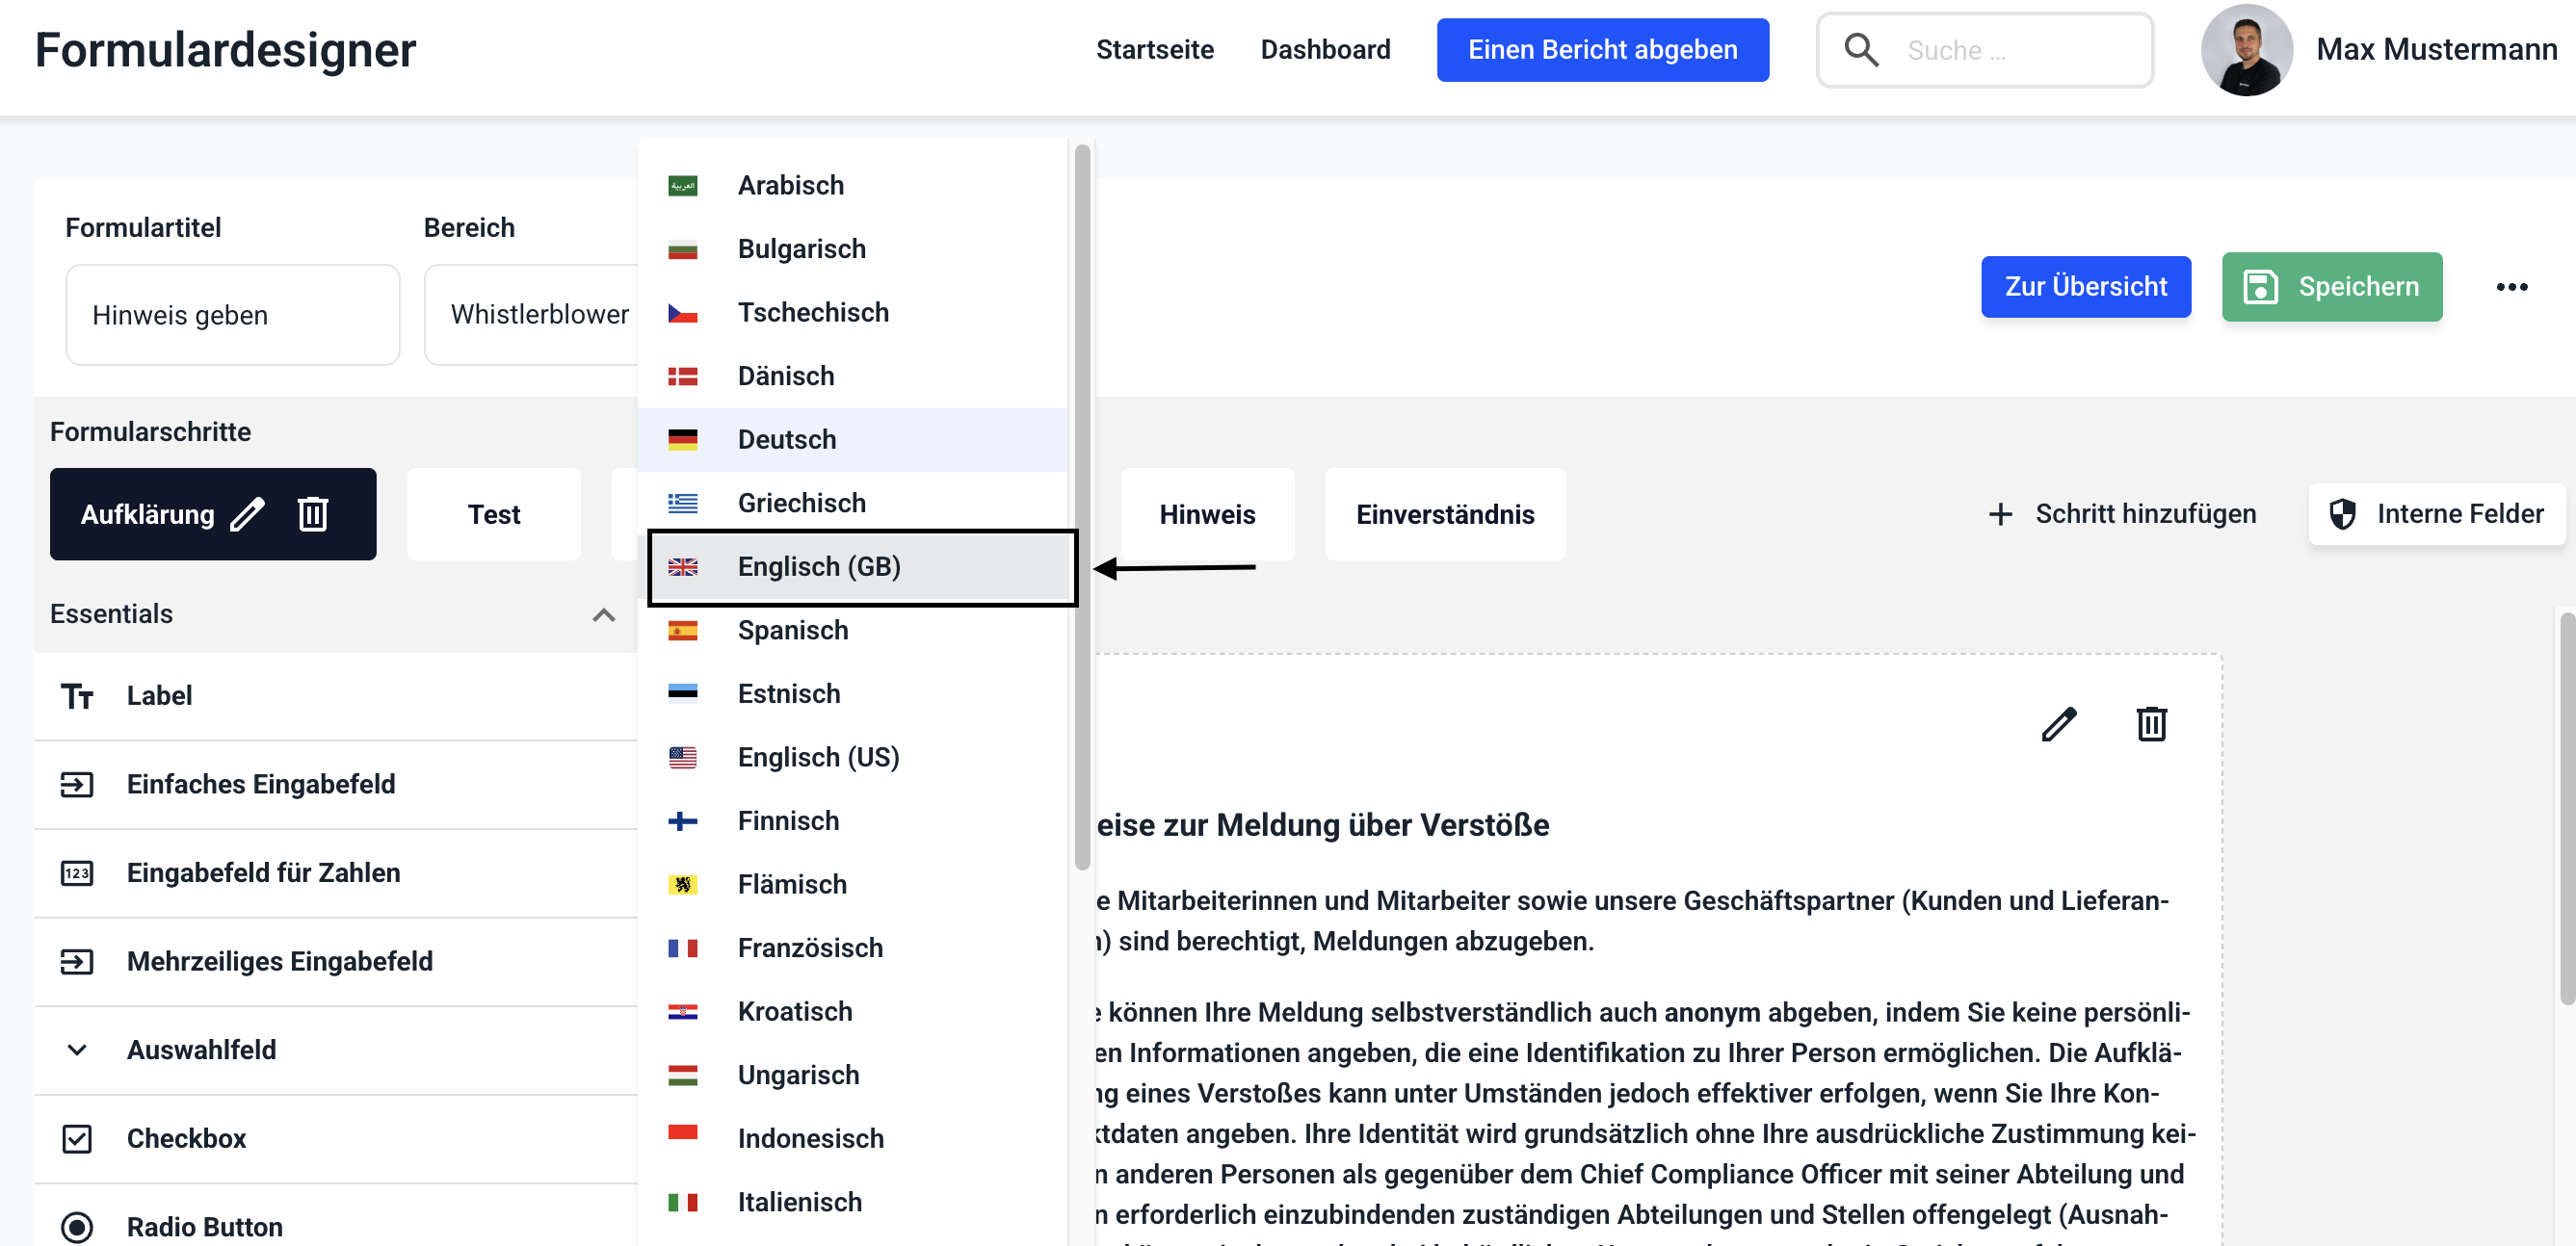Click the shield icon for Interne Felder
Screen dimensions: 2576x1246
pyautogui.click(x=2342, y=514)
